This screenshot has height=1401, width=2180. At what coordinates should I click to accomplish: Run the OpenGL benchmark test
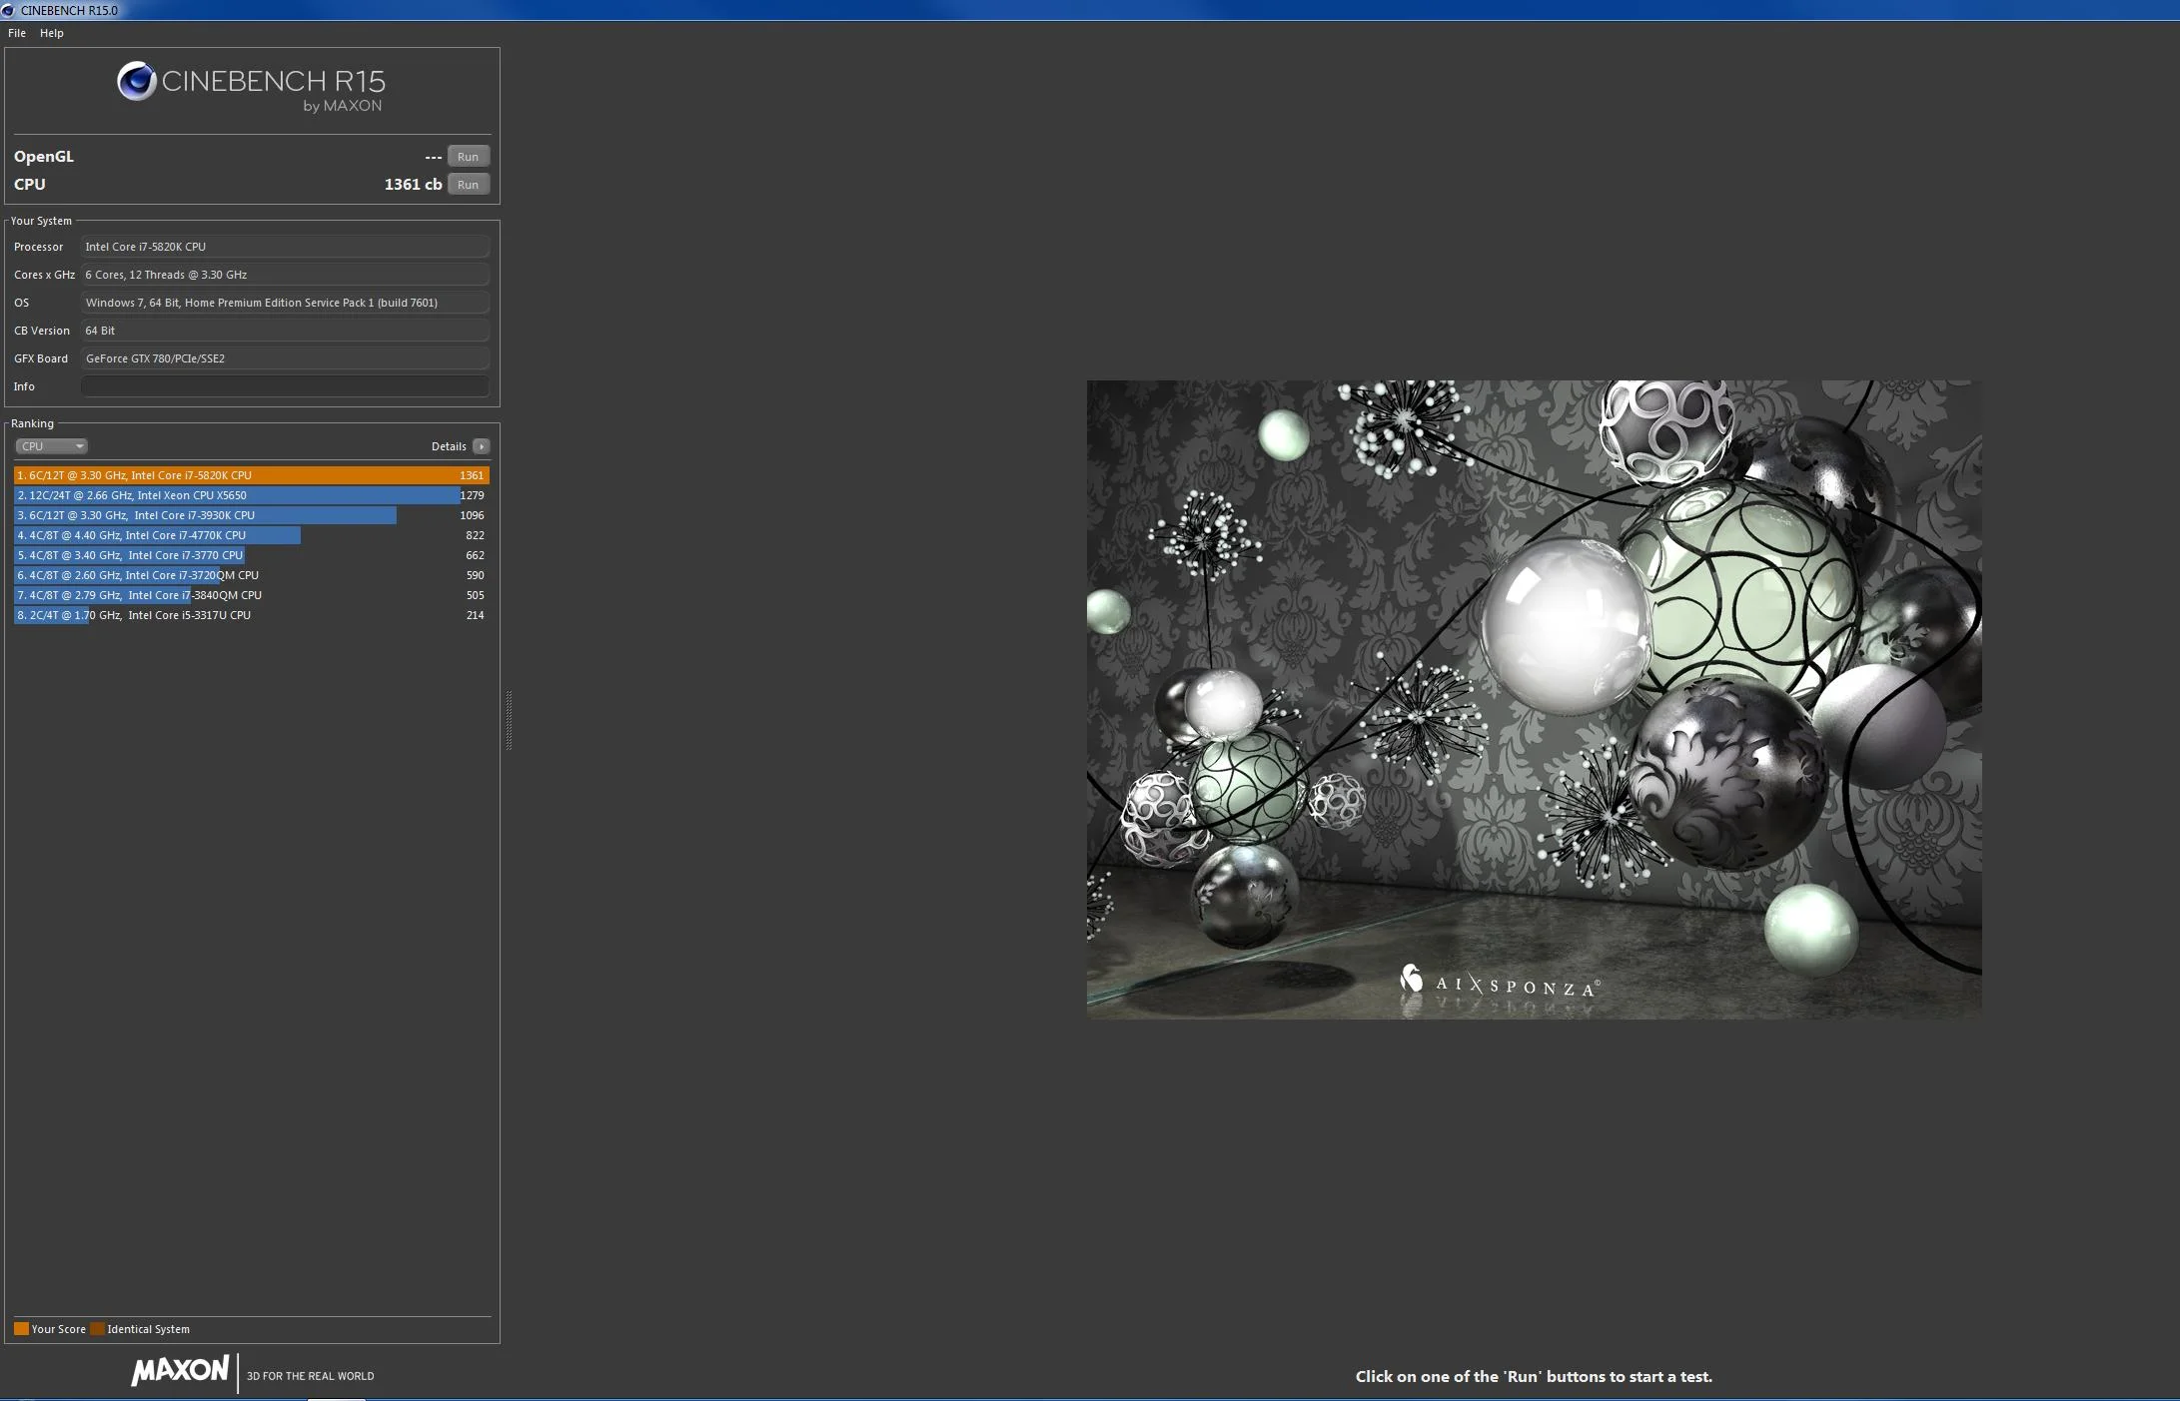pos(468,157)
